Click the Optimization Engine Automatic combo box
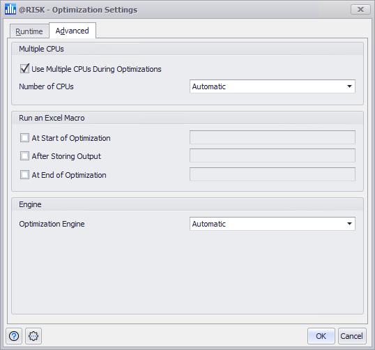 point(273,224)
